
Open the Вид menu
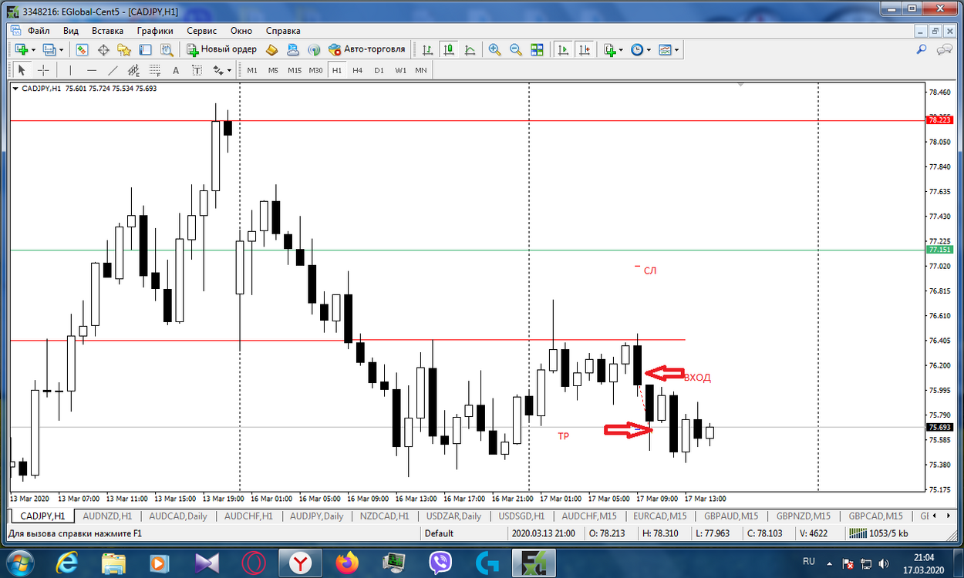[71, 31]
